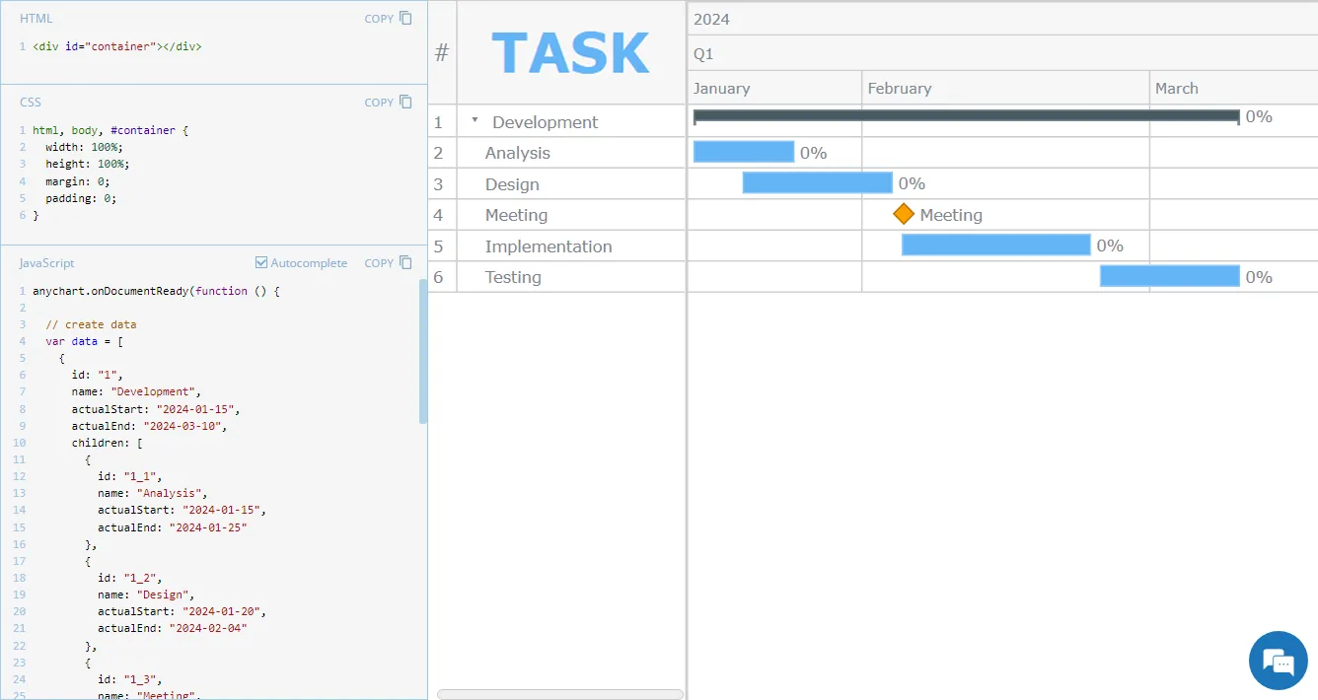Click the 0% label beside Implementation bar
Screen dimensions: 1318x700
coord(1110,245)
